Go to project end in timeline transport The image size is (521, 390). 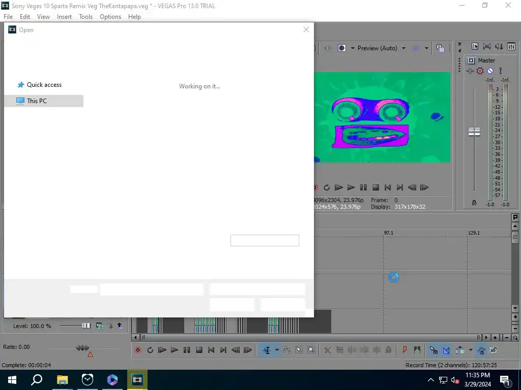[223, 350]
